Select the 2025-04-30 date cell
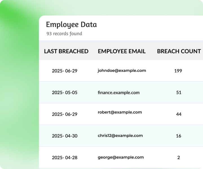The height and width of the screenshot is (169, 203). (x=65, y=136)
